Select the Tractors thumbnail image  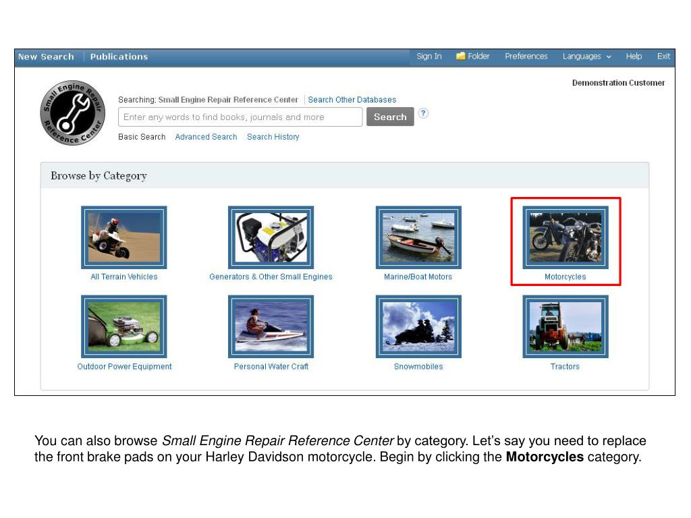[x=565, y=326]
